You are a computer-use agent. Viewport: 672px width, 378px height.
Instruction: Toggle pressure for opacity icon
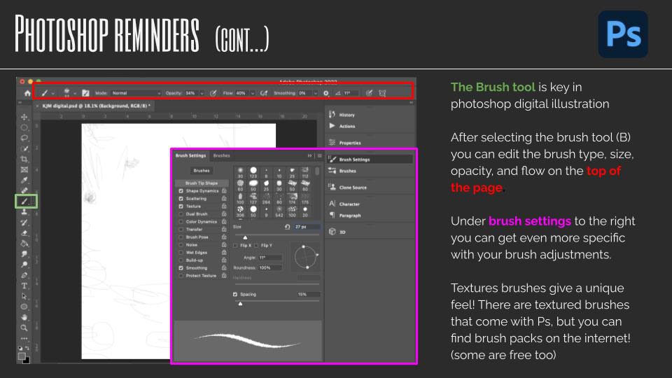213,93
